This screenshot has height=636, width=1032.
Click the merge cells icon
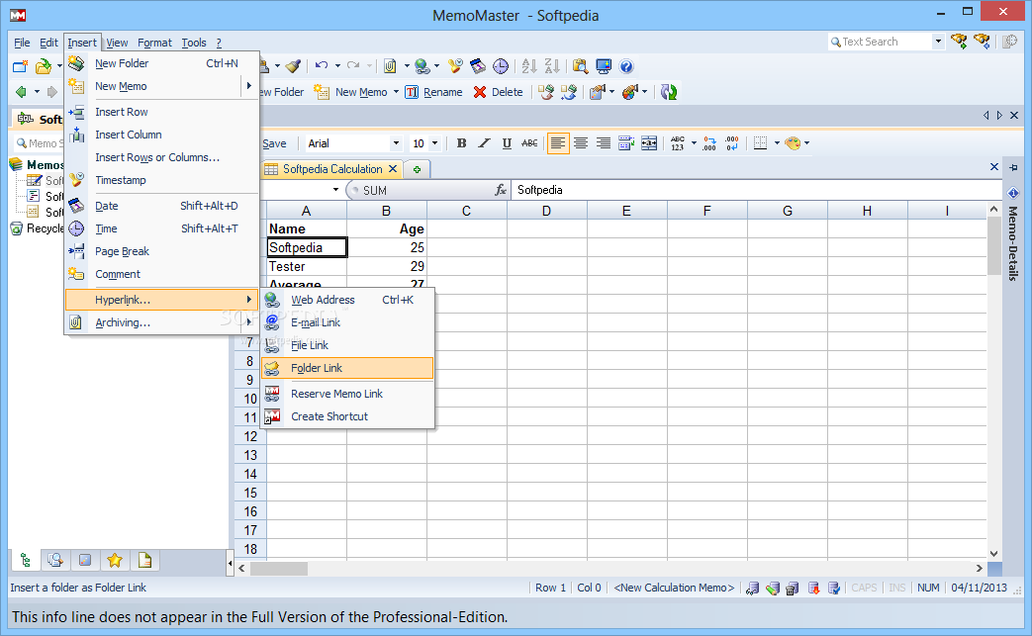(x=649, y=143)
